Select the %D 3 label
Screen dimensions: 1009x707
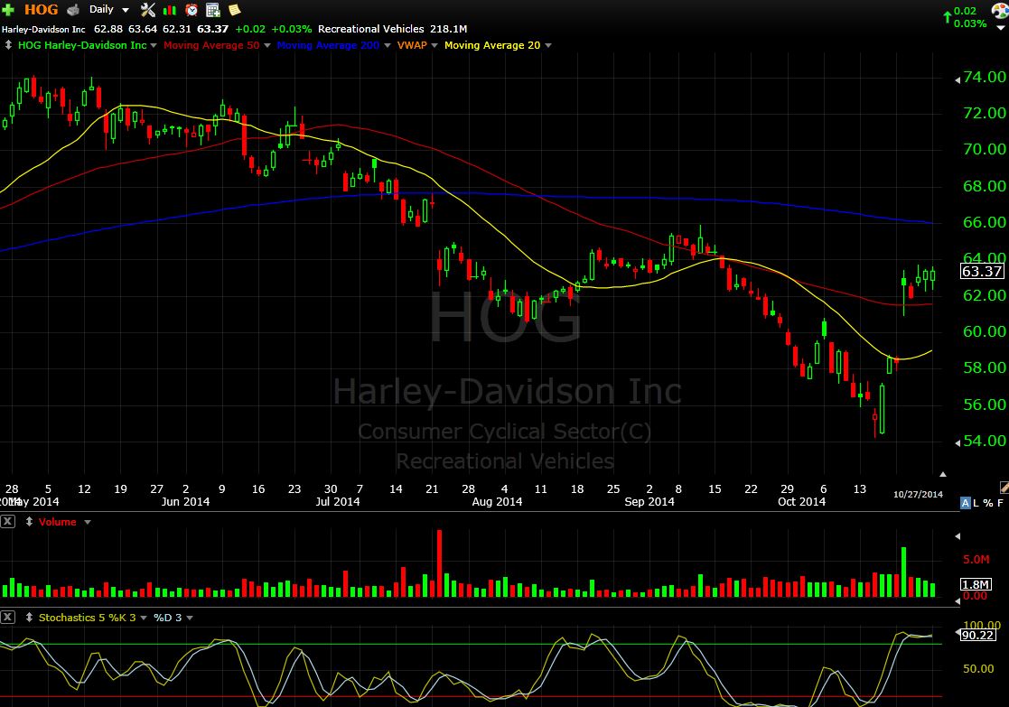[167, 618]
